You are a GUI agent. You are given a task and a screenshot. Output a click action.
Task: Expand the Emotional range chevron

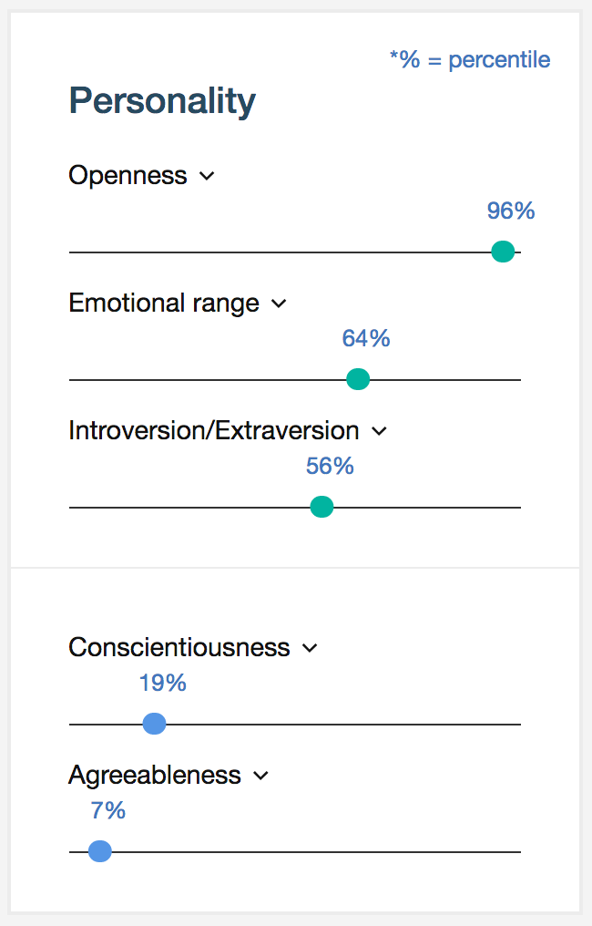point(279,304)
